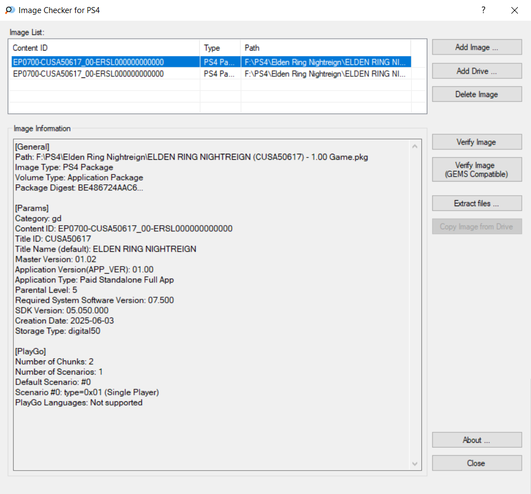Image resolution: width=531 pixels, height=494 pixels.
Task: Run Verify Image (GEMS Compatible)
Action: (476, 169)
